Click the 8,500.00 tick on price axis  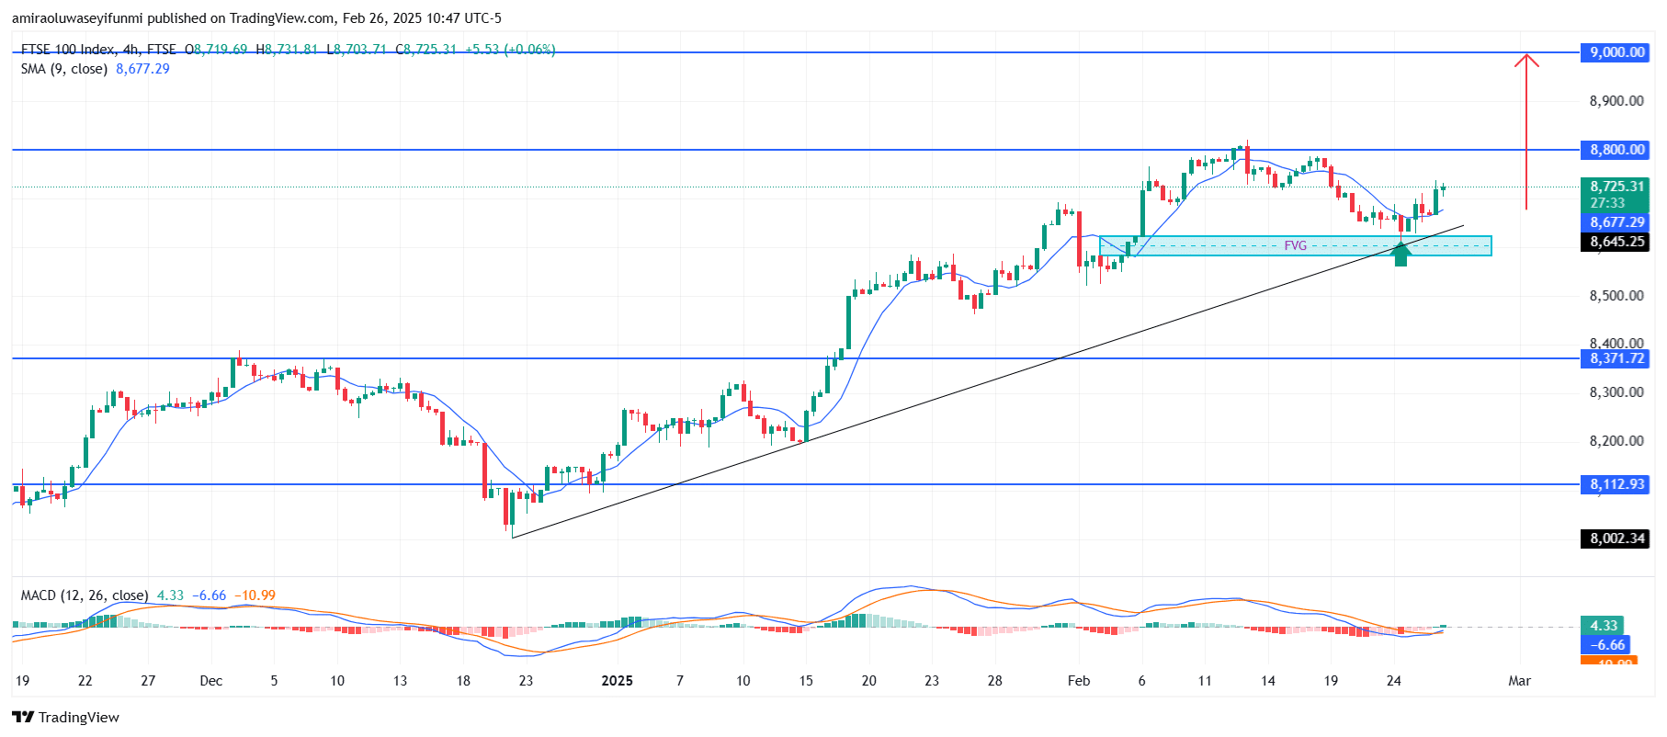(1616, 296)
